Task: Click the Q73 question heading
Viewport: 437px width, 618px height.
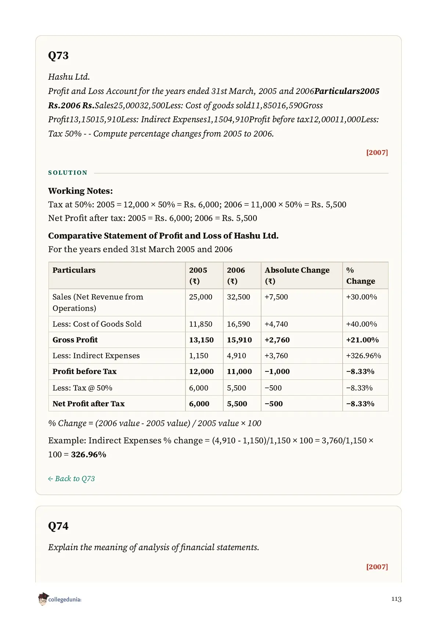Action: [x=58, y=56]
